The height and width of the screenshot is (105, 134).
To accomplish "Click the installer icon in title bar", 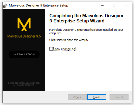I will tap(5, 5).
